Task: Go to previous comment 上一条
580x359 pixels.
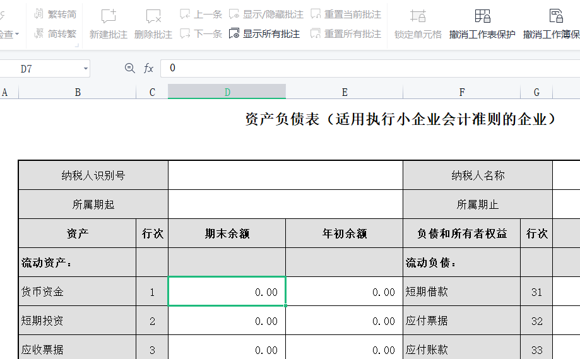Action: click(x=201, y=15)
